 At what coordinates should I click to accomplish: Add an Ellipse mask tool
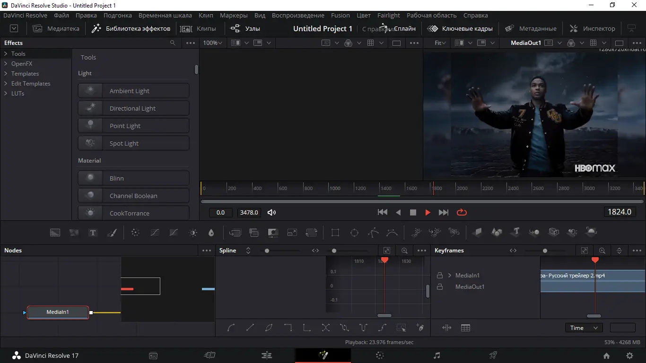pyautogui.click(x=354, y=233)
